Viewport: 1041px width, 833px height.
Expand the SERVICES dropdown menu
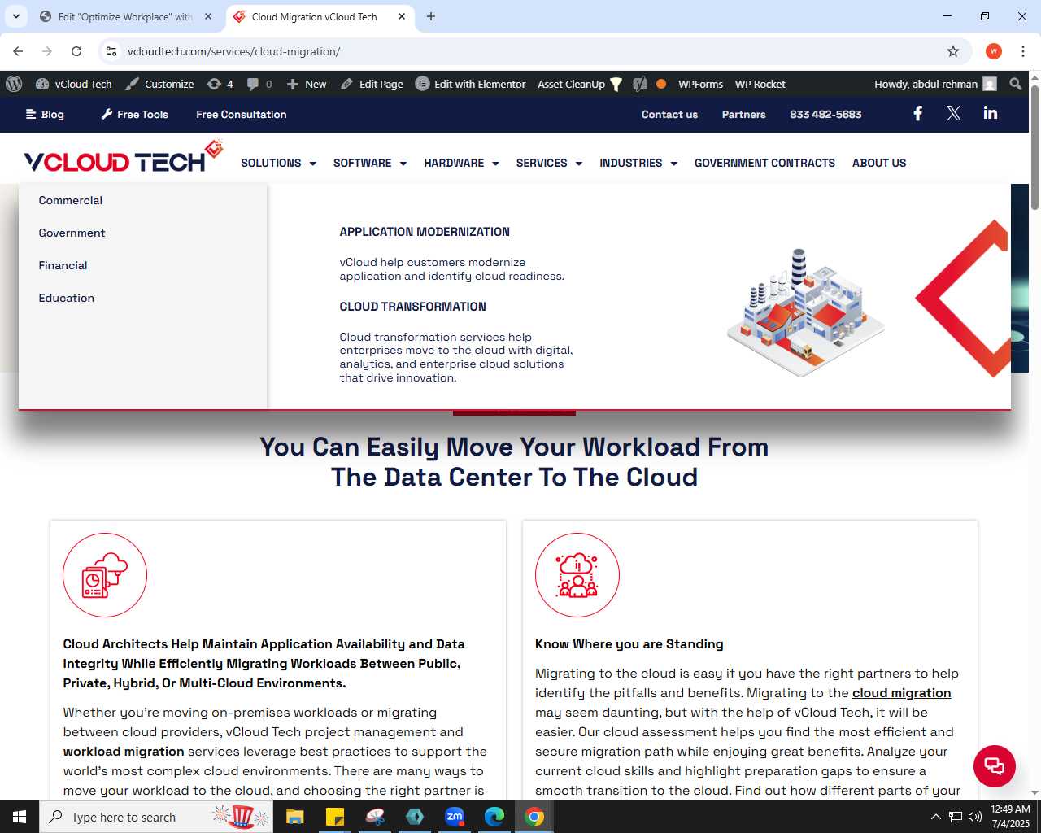point(549,163)
